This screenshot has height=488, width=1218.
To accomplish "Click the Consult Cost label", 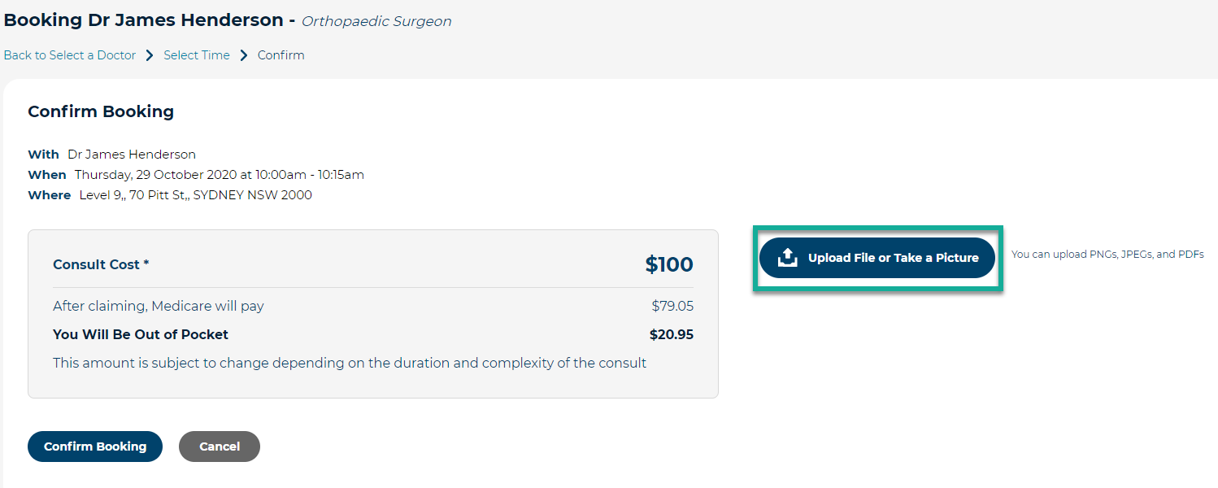I will (x=101, y=264).
